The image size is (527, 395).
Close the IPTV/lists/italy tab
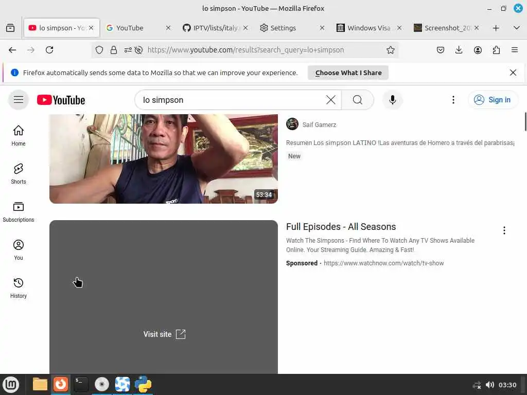(245, 28)
